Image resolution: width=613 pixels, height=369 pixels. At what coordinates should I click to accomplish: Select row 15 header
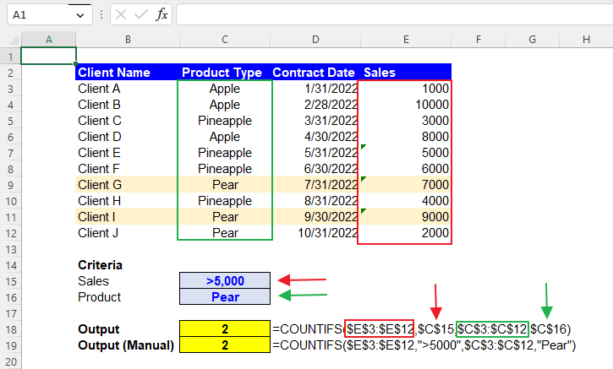pos(10,281)
